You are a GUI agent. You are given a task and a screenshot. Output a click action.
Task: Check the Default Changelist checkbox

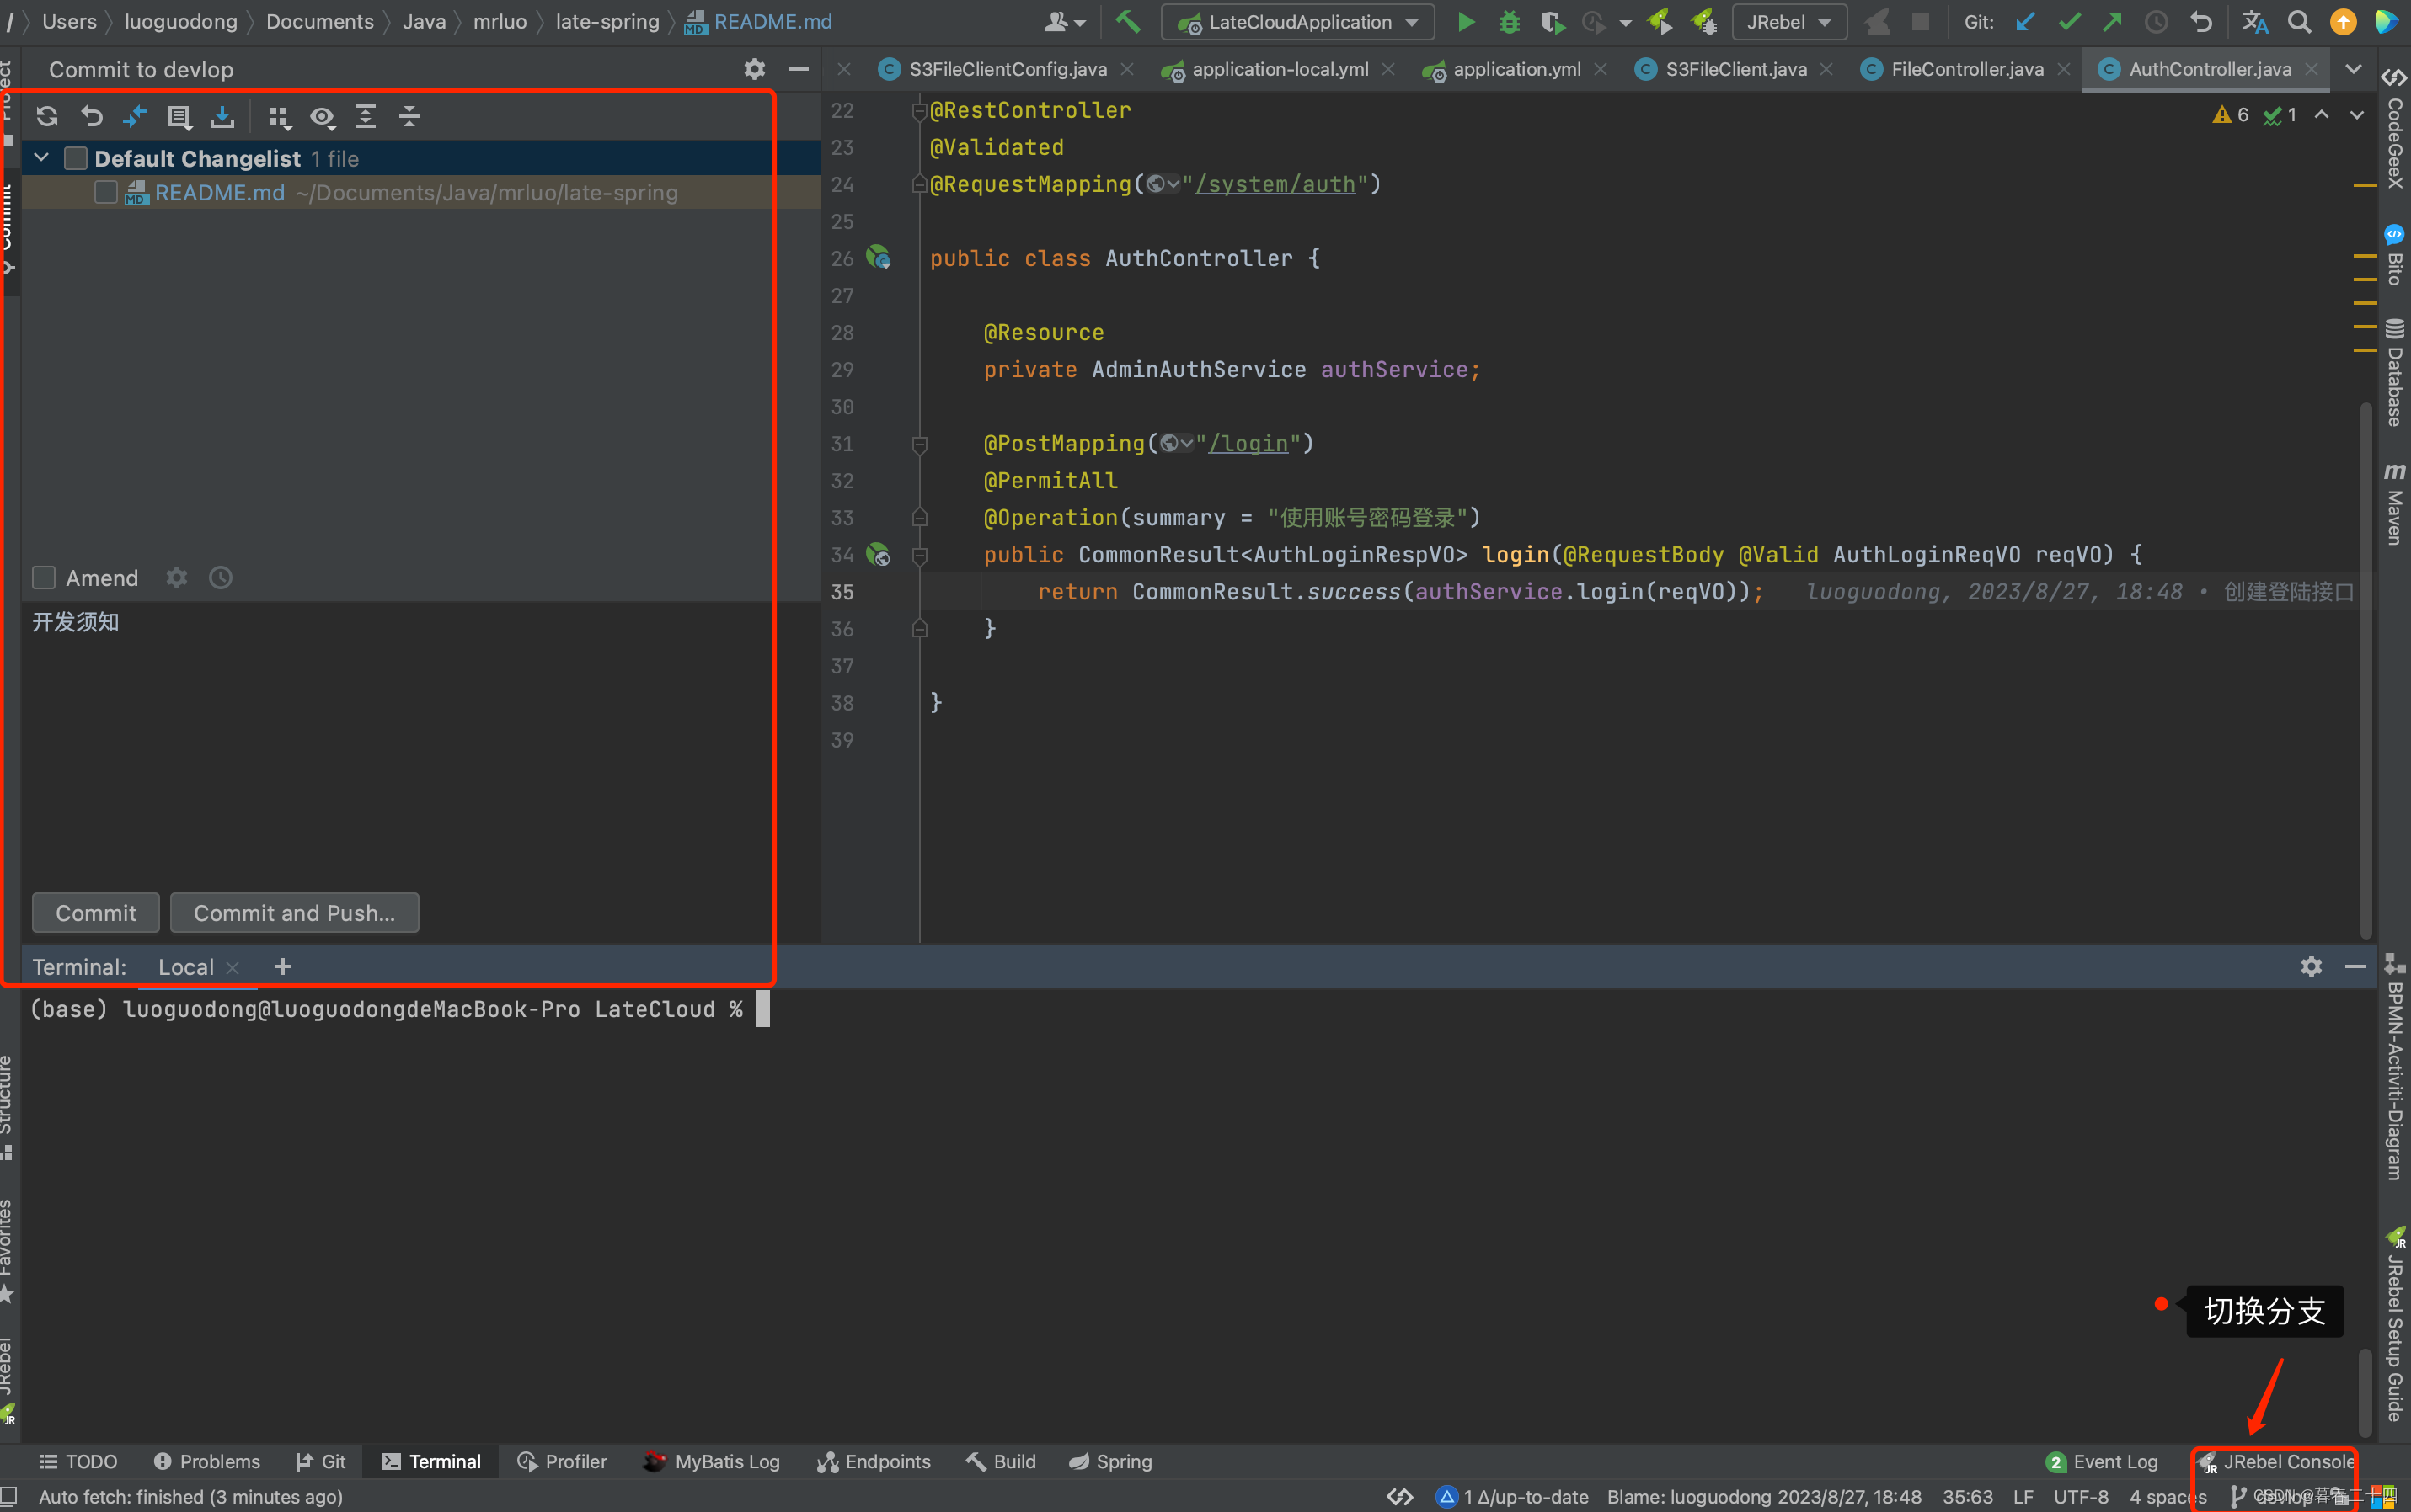(x=75, y=158)
